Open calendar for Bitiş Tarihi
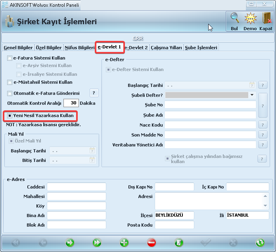This screenshot has height=252, width=276. [92, 160]
